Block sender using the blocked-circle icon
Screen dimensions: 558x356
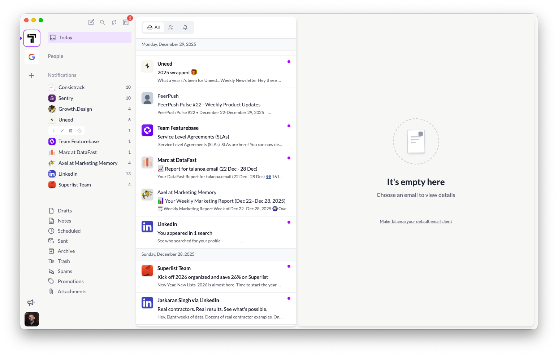pos(79,130)
